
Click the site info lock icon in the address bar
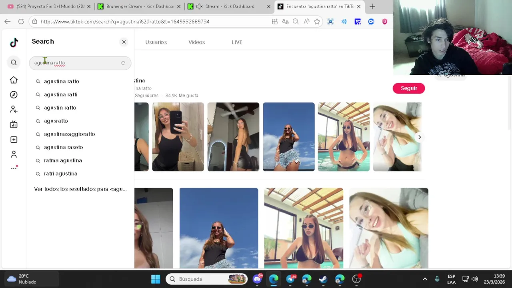(34, 22)
